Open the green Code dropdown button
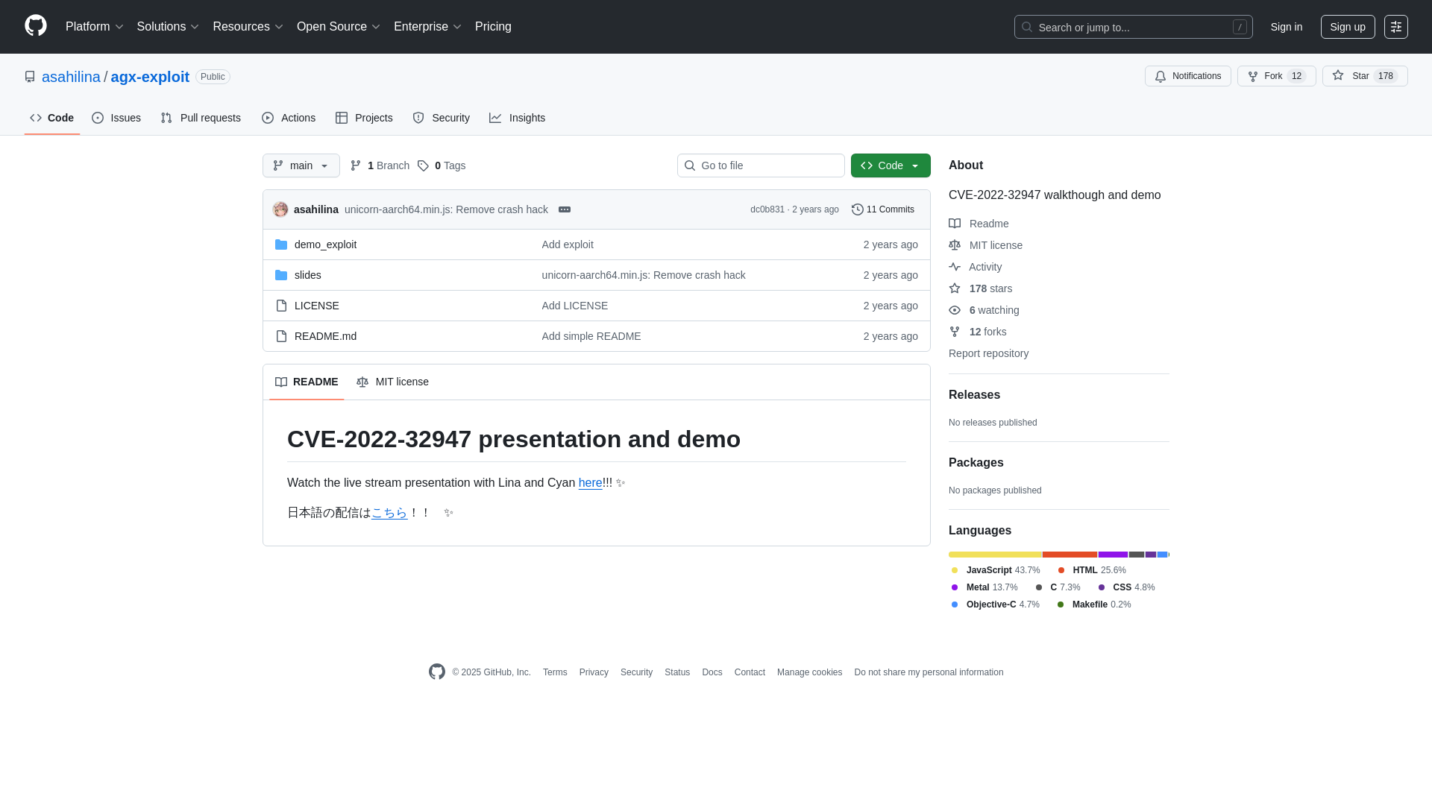This screenshot has width=1432, height=805. [x=891, y=165]
